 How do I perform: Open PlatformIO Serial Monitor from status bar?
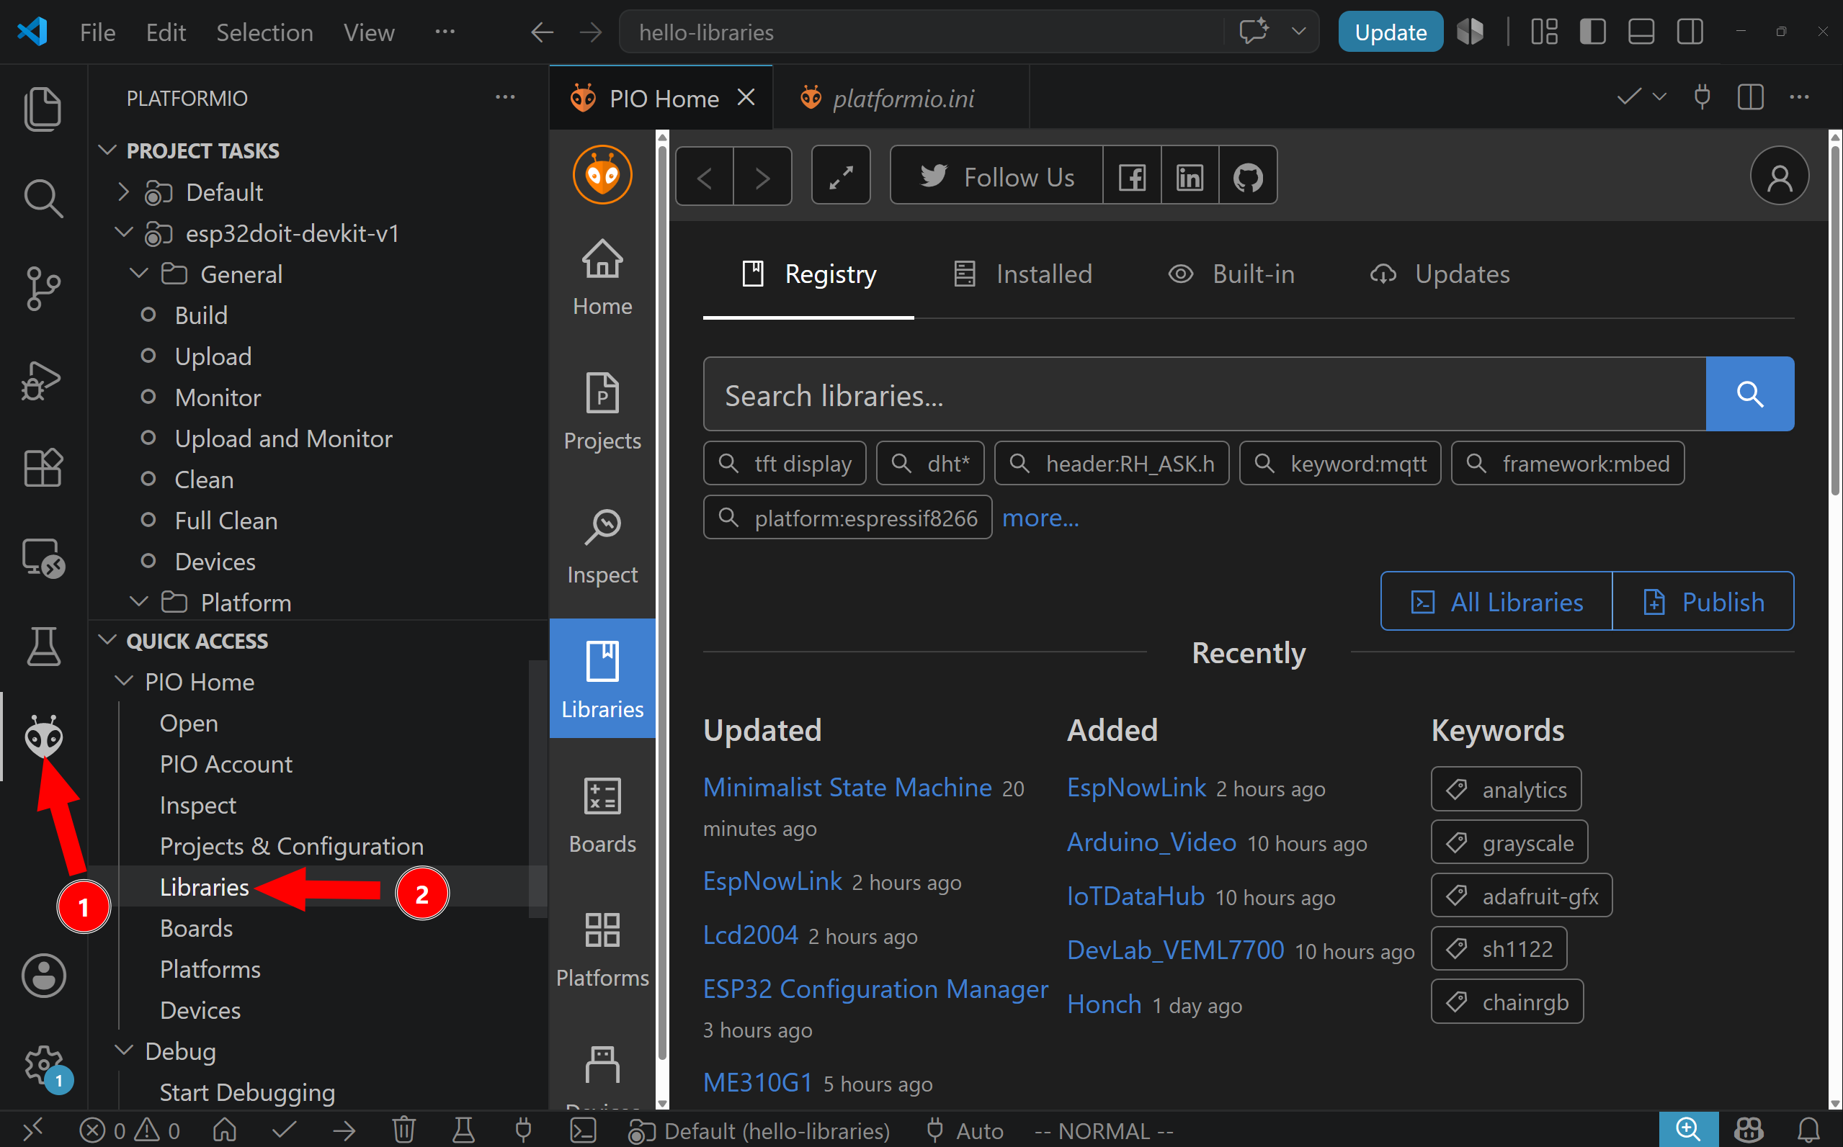point(523,1130)
